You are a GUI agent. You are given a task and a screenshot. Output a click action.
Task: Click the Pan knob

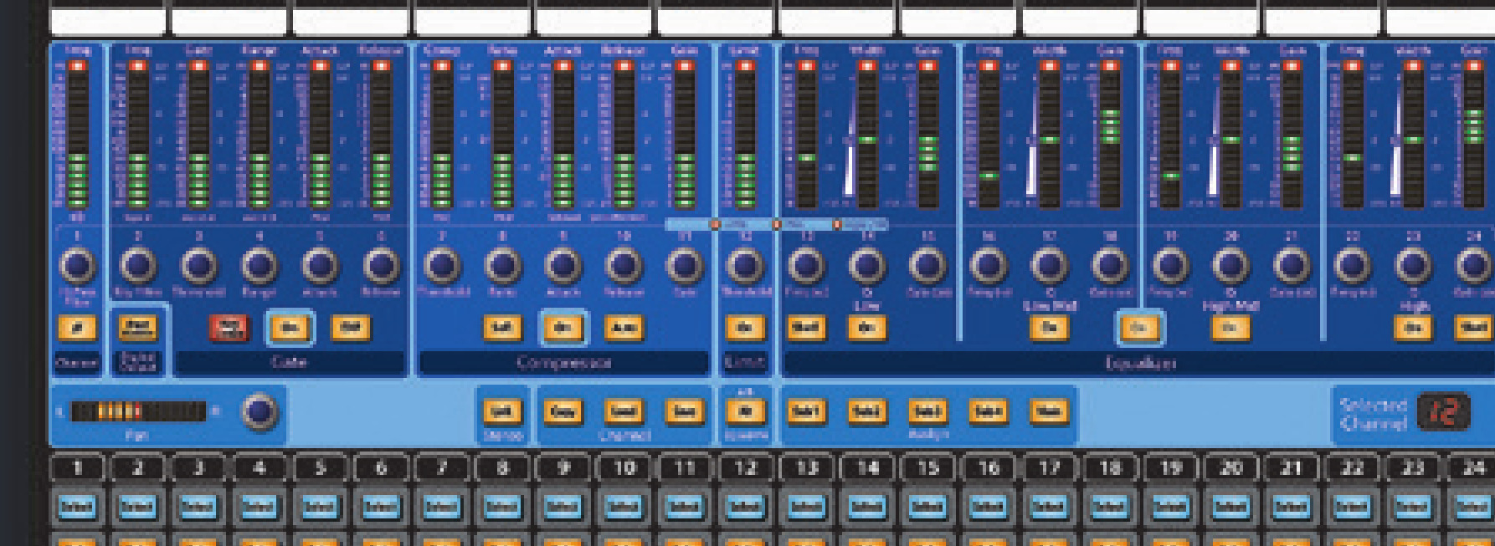click(x=259, y=411)
